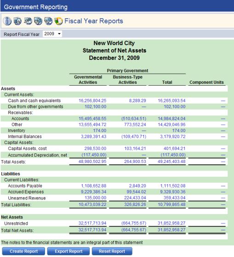Click the Due from other governments label
The width and height of the screenshot is (234, 257).
coord(35,107)
